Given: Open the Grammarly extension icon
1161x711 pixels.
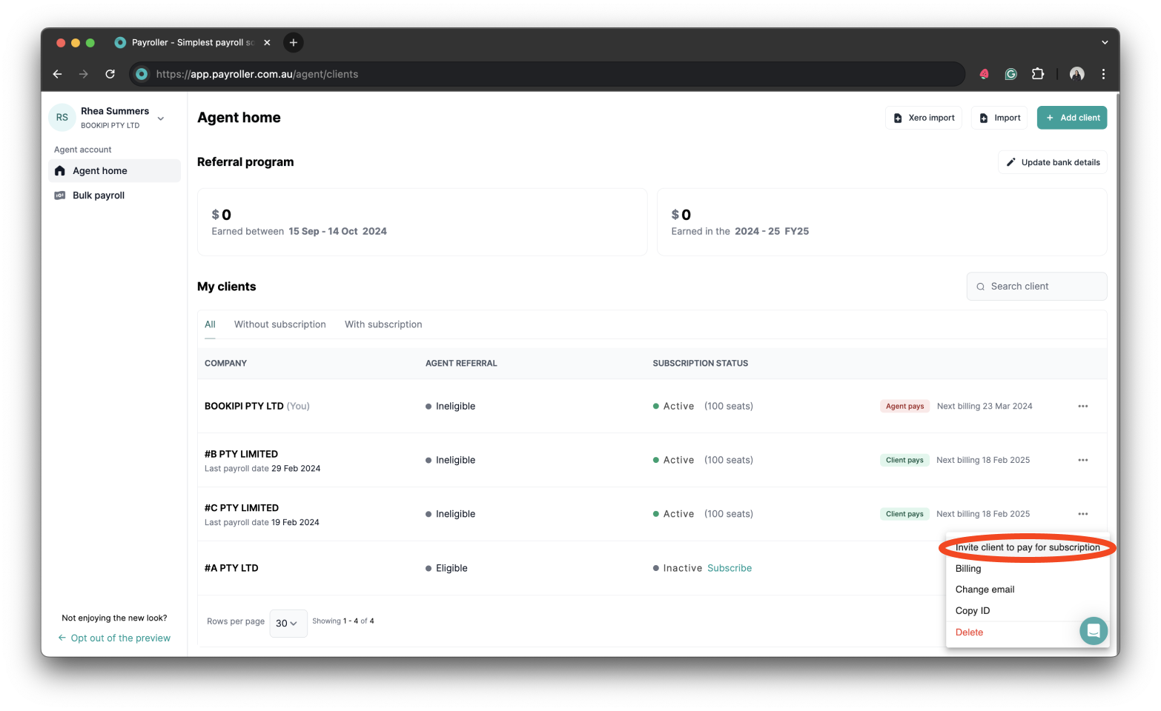Looking at the screenshot, I should coord(1010,74).
